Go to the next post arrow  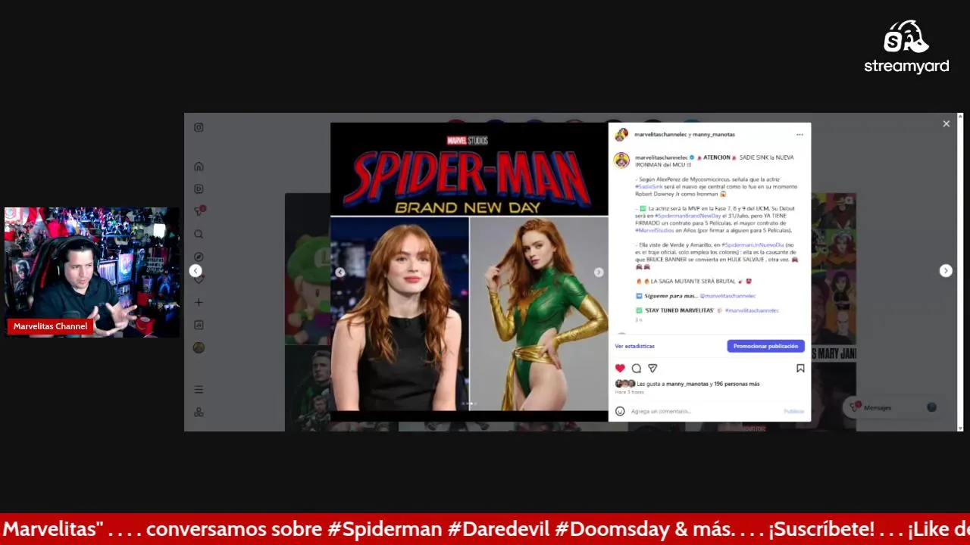[x=946, y=270]
